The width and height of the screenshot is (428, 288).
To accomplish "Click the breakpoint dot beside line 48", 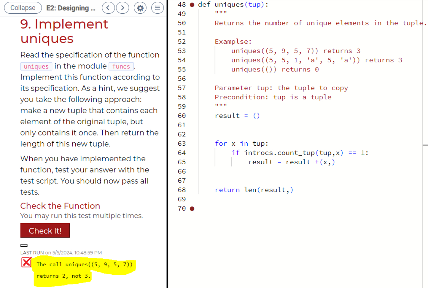I will pos(192,4).
